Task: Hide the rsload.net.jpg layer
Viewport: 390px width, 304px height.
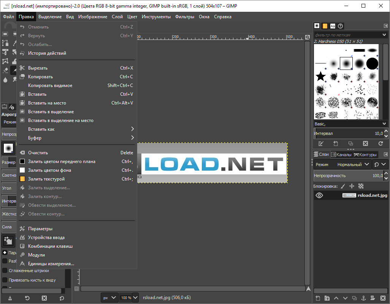Action: 319,195
